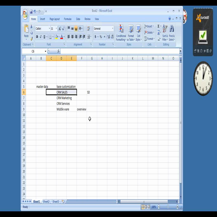This screenshot has width=217, height=217.
Task: Cut selection with the scissors icon
Action: (x=31, y=26)
